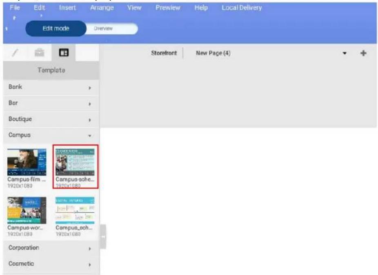Expand the Bar template category

[x=51, y=103]
